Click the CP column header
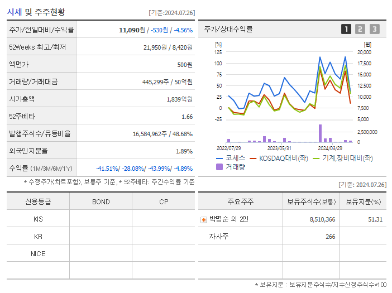The height and width of the screenshot is (293, 392). click(164, 201)
